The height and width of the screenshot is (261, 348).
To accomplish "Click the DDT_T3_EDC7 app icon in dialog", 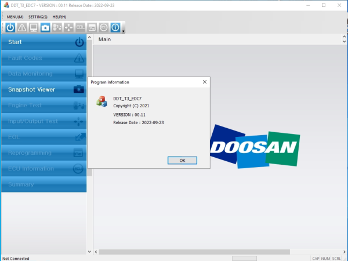I will tap(101, 101).
